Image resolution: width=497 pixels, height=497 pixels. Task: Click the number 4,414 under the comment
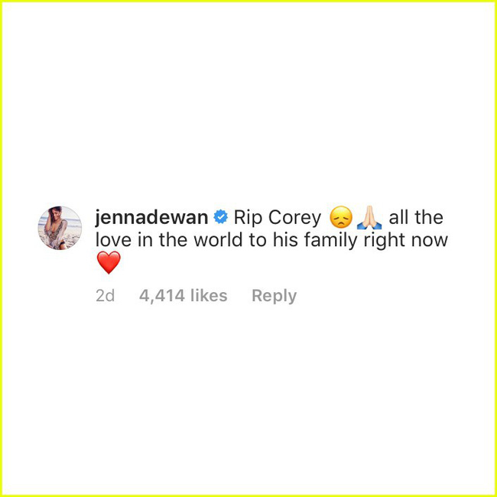click(162, 296)
